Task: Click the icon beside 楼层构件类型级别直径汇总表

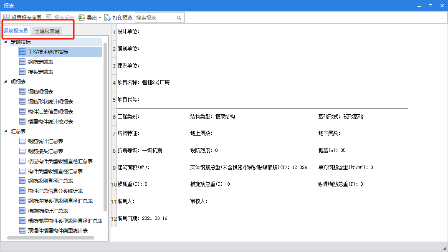Action: [x=22, y=161]
